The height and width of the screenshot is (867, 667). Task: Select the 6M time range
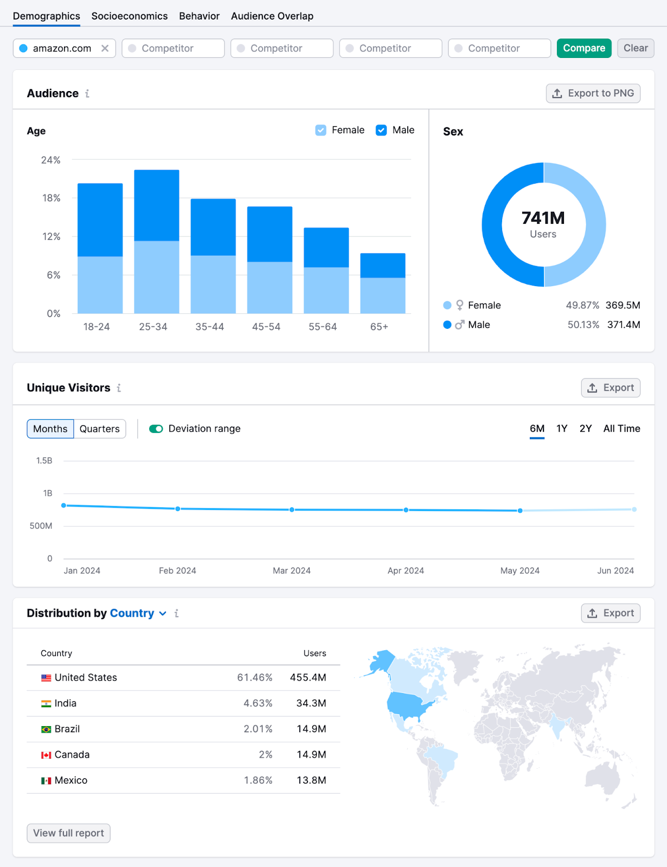coord(537,429)
